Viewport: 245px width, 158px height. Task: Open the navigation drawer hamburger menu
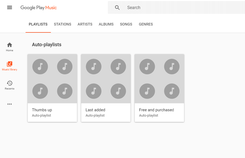[10, 7]
